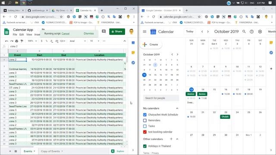276x155 pixels.
Task: Open the Terms link in Calendar sidebar
Action: (x=146, y=153)
